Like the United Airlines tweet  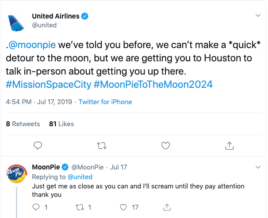point(165,145)
